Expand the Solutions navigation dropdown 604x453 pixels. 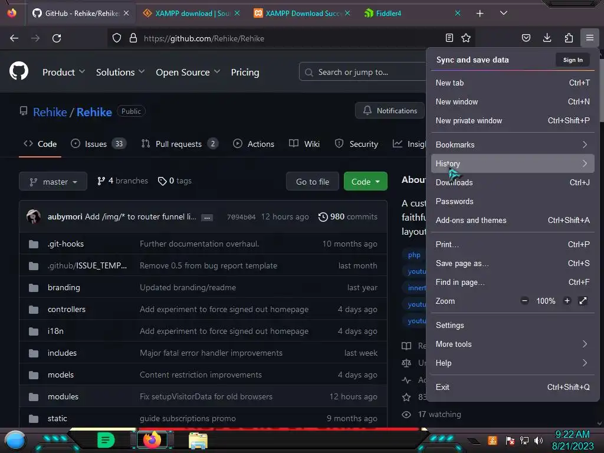[x=120, y=72]
